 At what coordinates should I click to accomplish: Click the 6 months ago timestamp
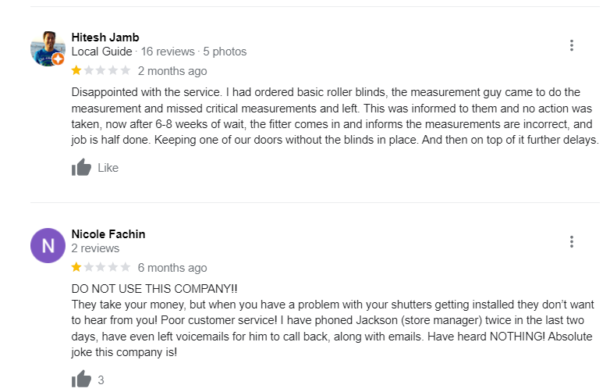tap(172, 268)
